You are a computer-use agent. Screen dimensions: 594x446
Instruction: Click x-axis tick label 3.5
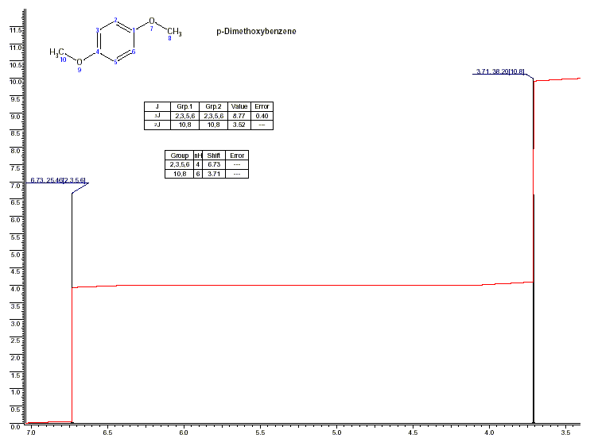tap(565, 433)
